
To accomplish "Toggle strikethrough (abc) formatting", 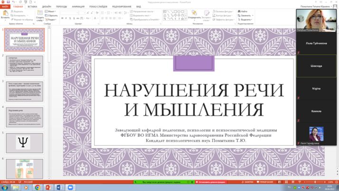I will (78, 19).
